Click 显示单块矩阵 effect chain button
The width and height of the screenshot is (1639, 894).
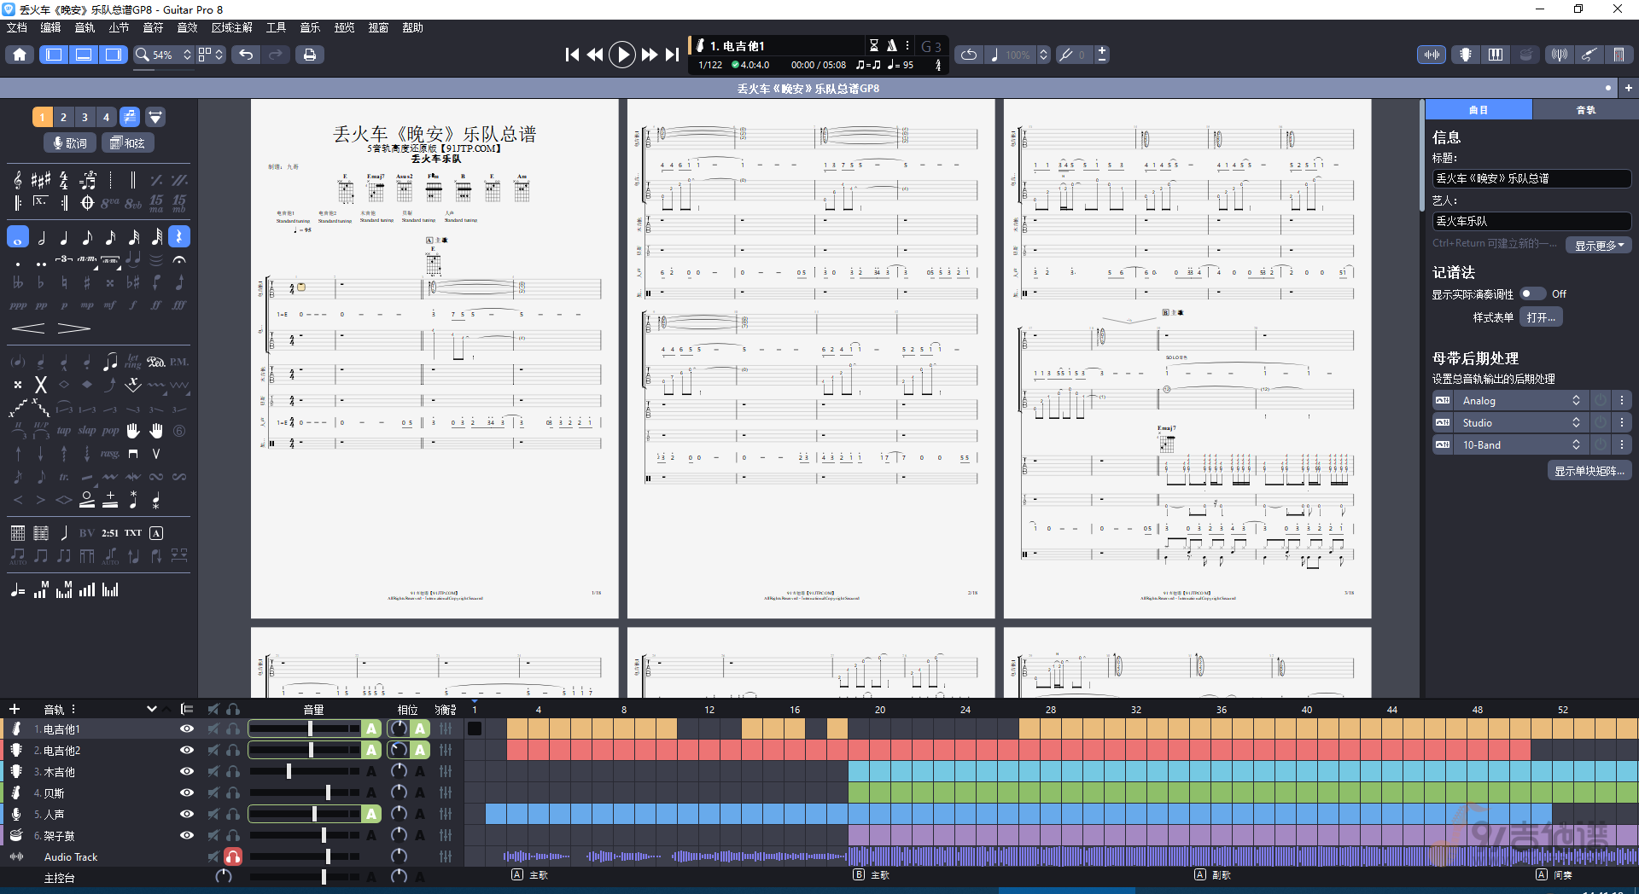click(x=1589, y=471)
